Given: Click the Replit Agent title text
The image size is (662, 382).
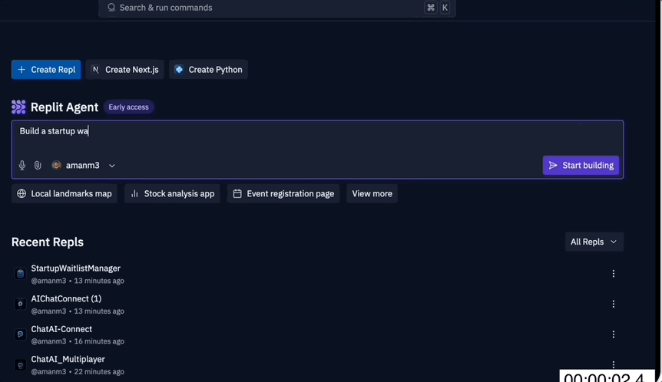Looking at the screenshot, I should [65, 107].
